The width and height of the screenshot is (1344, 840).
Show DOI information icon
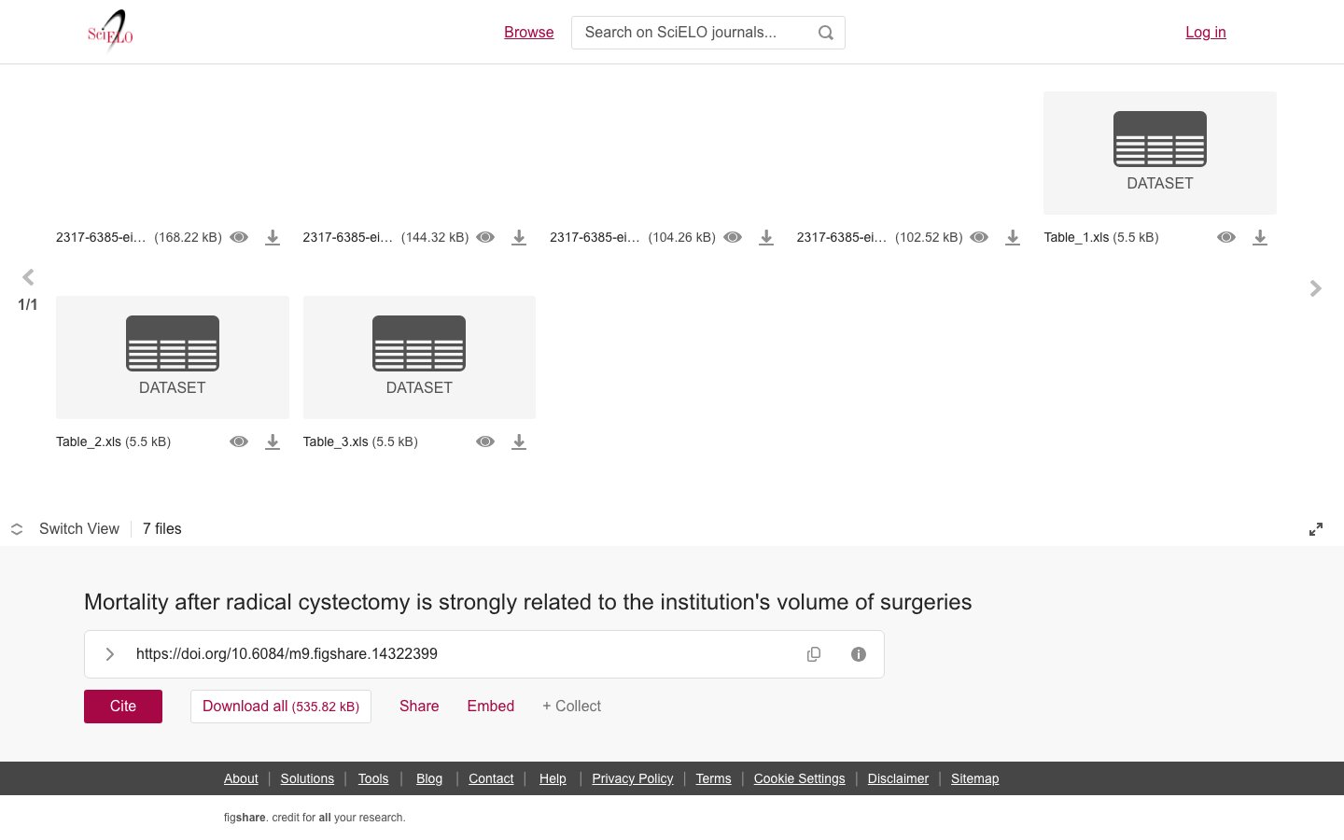coord(859,654)
